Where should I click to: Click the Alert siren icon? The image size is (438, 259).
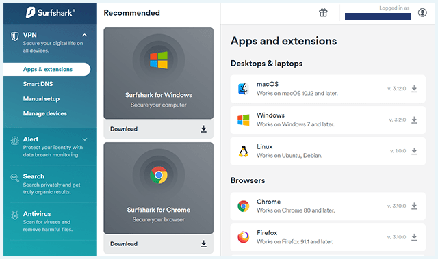point(14,140)
